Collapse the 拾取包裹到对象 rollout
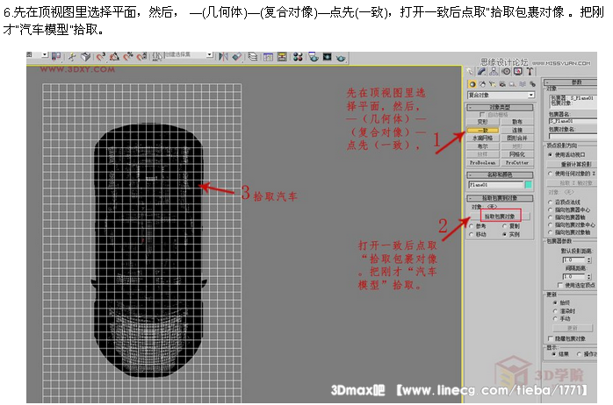This screenshot has height=405, width=613. click(x=500, y=198)
